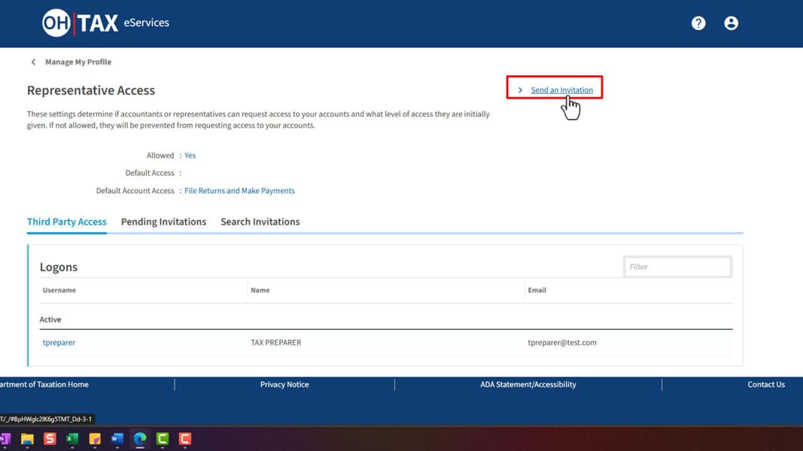The width and height of the screenshot is (803, 451).
Task: Click the Allowed value Yes
Action: pos(190,156)
